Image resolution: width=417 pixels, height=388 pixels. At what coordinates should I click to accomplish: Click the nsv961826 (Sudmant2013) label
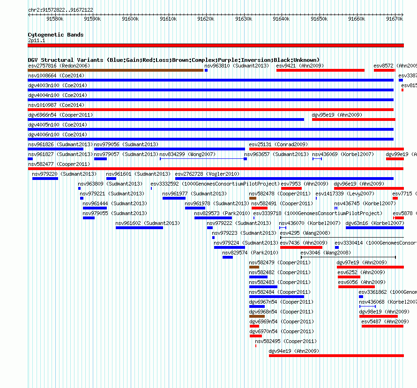click(x=60, y=144)
